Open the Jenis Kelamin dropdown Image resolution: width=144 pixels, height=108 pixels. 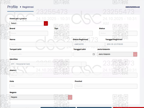click(x=117, y=54)
